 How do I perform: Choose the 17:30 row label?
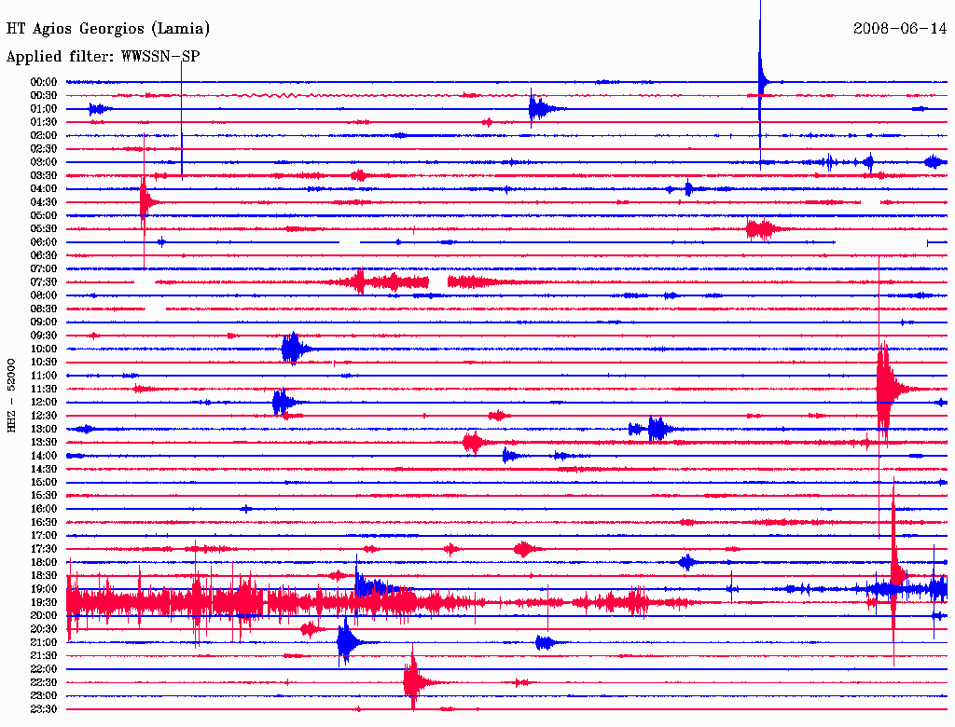click(44, 549)
